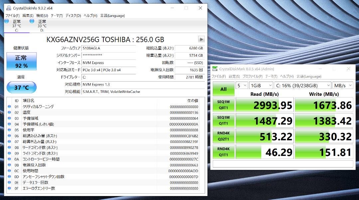This screenshot has height=200, width=359.
Task: Click SEQ1M Q1T1 read result 1487.29
Action: [265, 120]
